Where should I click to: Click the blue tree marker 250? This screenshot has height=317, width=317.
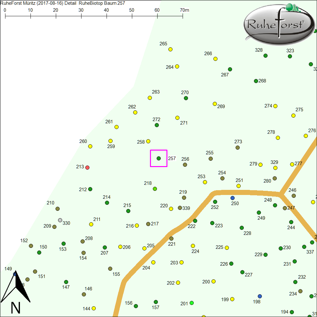232,198
